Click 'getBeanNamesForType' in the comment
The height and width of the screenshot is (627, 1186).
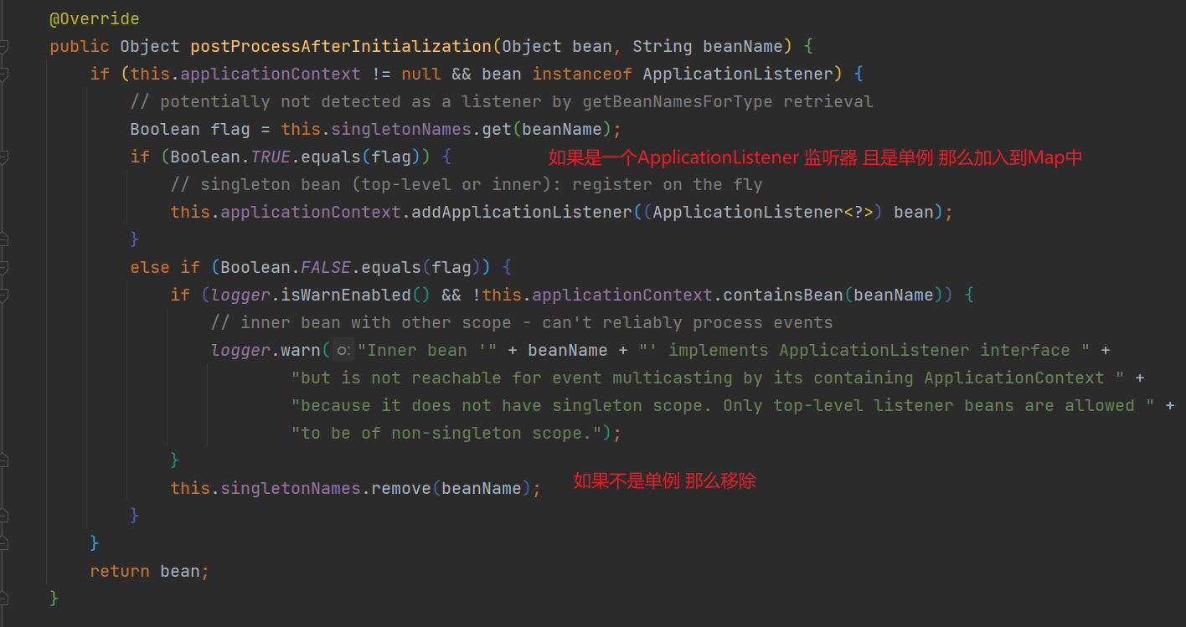point(678,101)
